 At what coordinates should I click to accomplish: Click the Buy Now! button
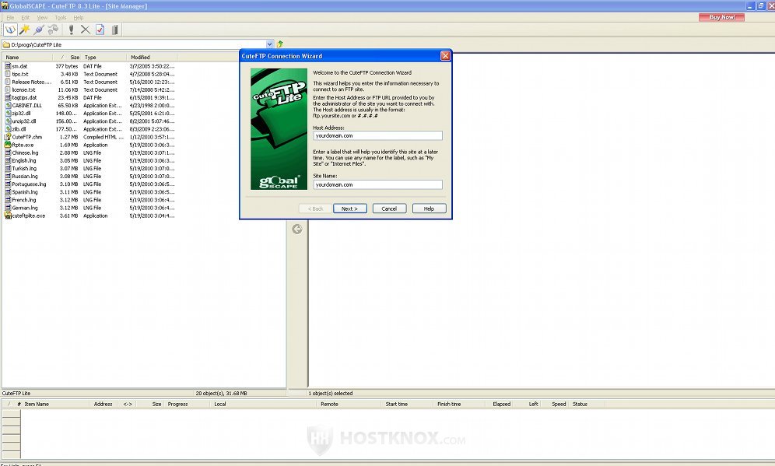721,17
